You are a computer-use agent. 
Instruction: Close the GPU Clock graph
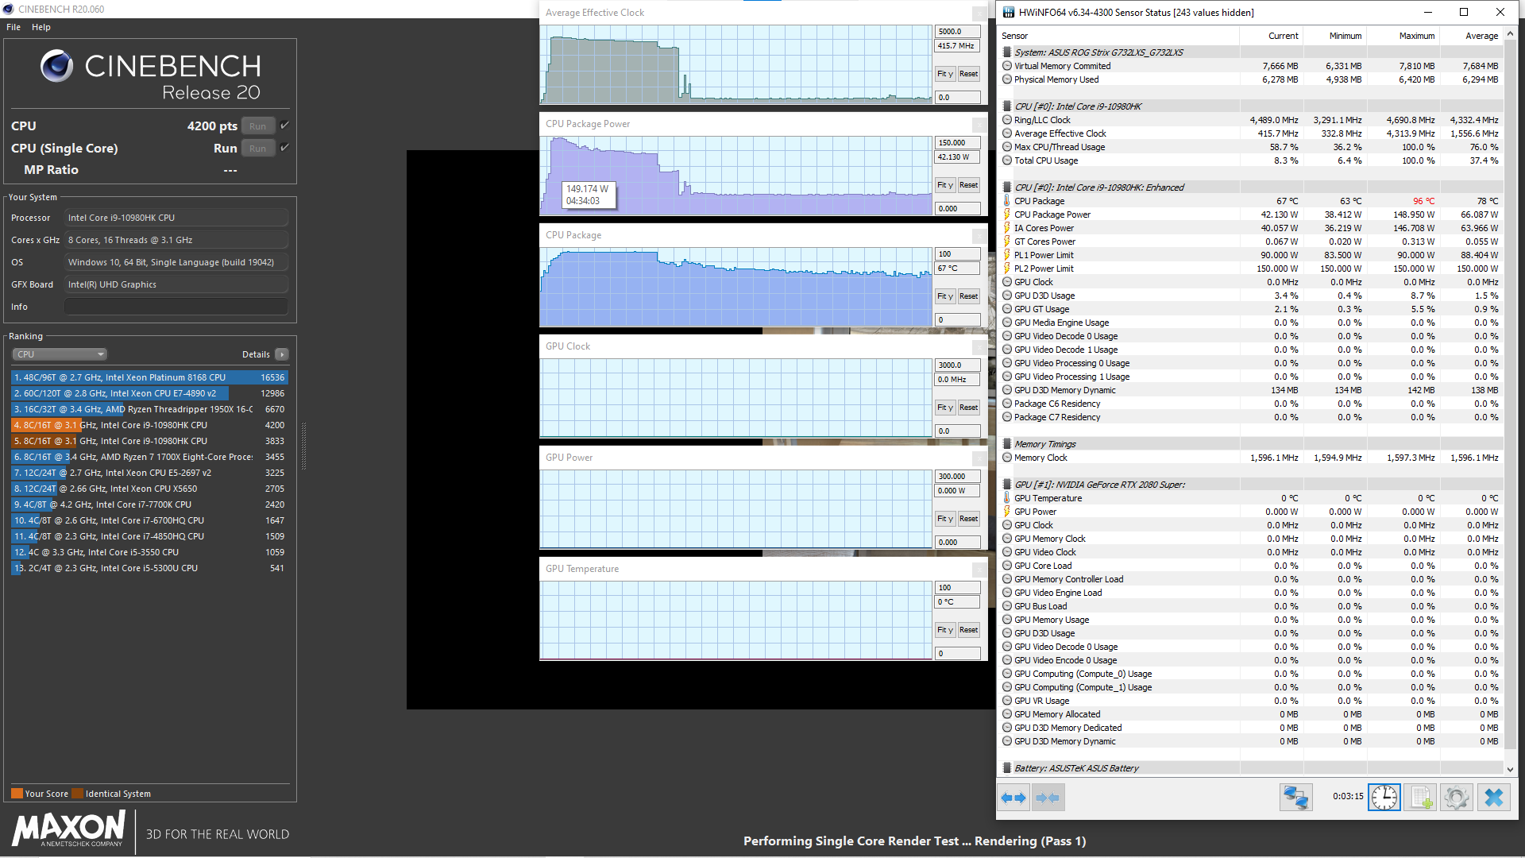point(979,347)
